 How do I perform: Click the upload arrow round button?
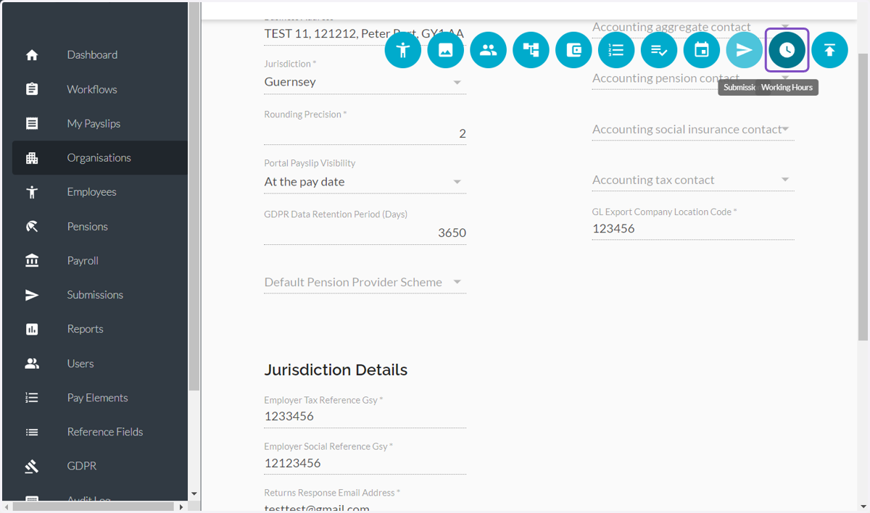[x=830, y=50]
